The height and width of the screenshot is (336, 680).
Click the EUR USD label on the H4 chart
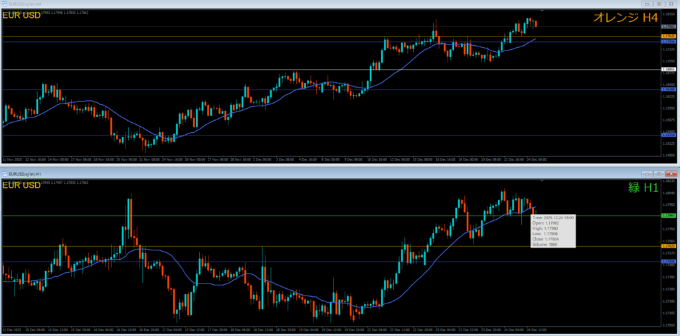click(x=21, y=16)
